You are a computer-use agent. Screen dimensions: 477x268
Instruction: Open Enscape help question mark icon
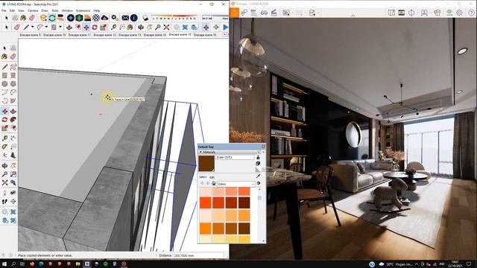471,13
